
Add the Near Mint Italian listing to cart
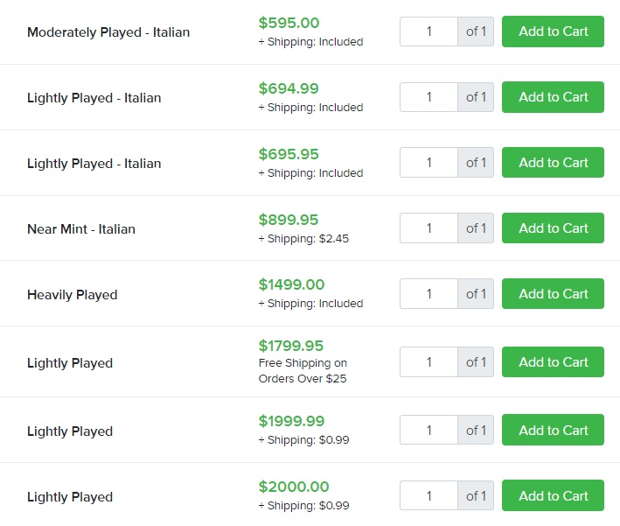(x=553, y=228)
